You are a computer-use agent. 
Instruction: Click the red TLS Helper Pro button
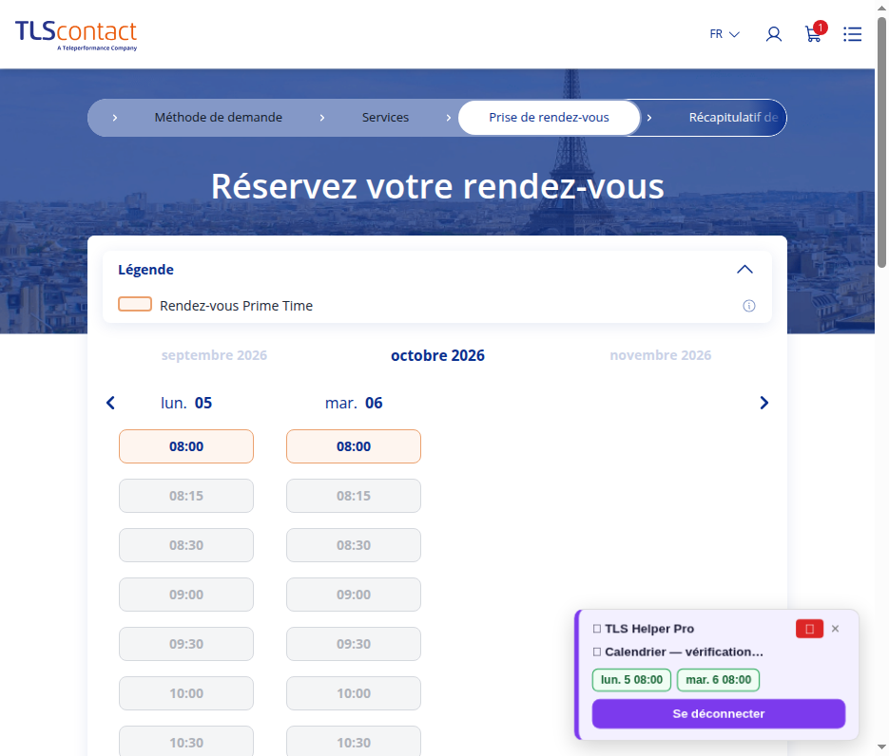tap(810, 629)
